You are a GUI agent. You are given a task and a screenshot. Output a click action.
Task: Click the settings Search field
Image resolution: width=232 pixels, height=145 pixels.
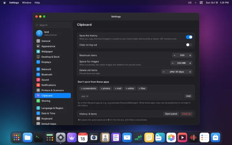pyautogui.click(x=53, y=25)
